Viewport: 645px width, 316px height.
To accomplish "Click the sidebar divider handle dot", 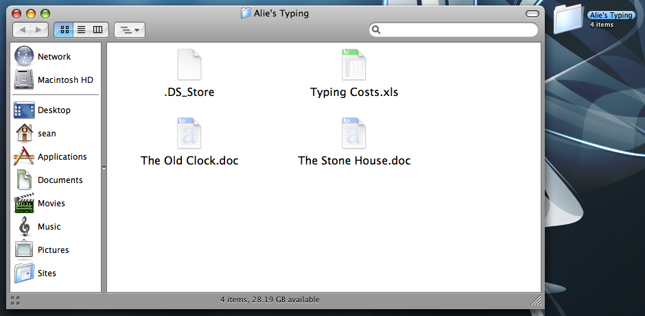I will pyautogui.click(x=104, y=168).
